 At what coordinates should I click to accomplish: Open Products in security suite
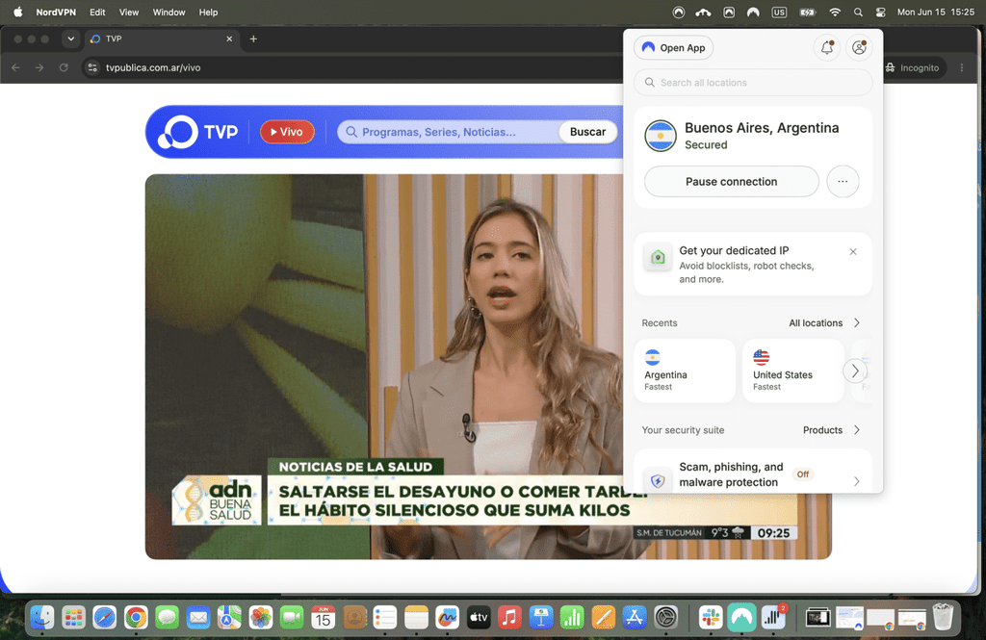point(831,430)
